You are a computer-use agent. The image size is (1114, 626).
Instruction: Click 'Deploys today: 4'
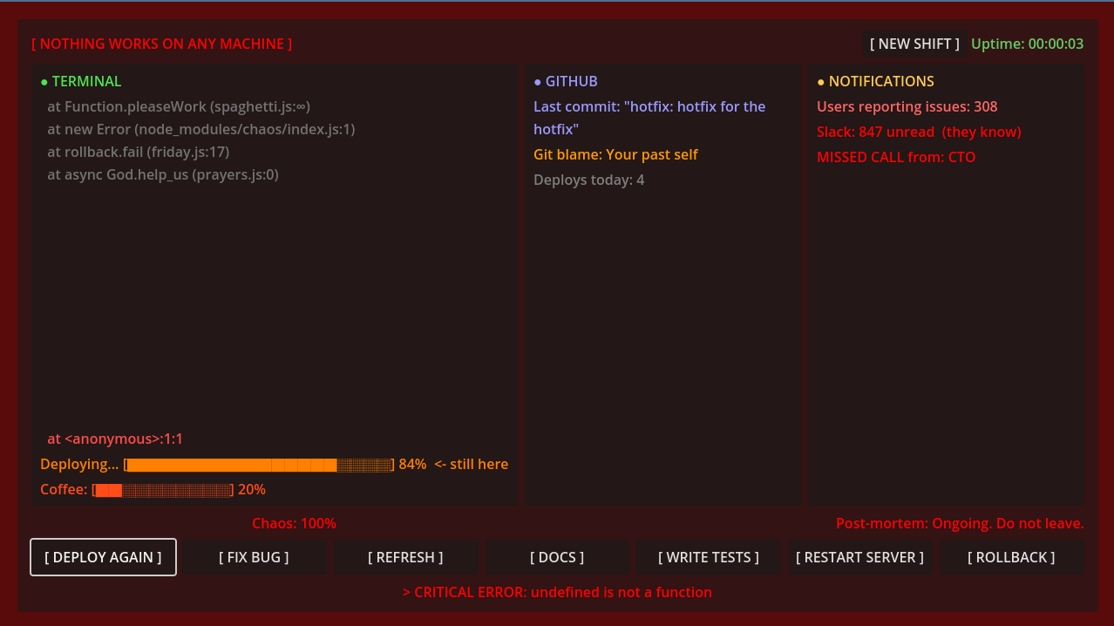(x=589, y=180)
